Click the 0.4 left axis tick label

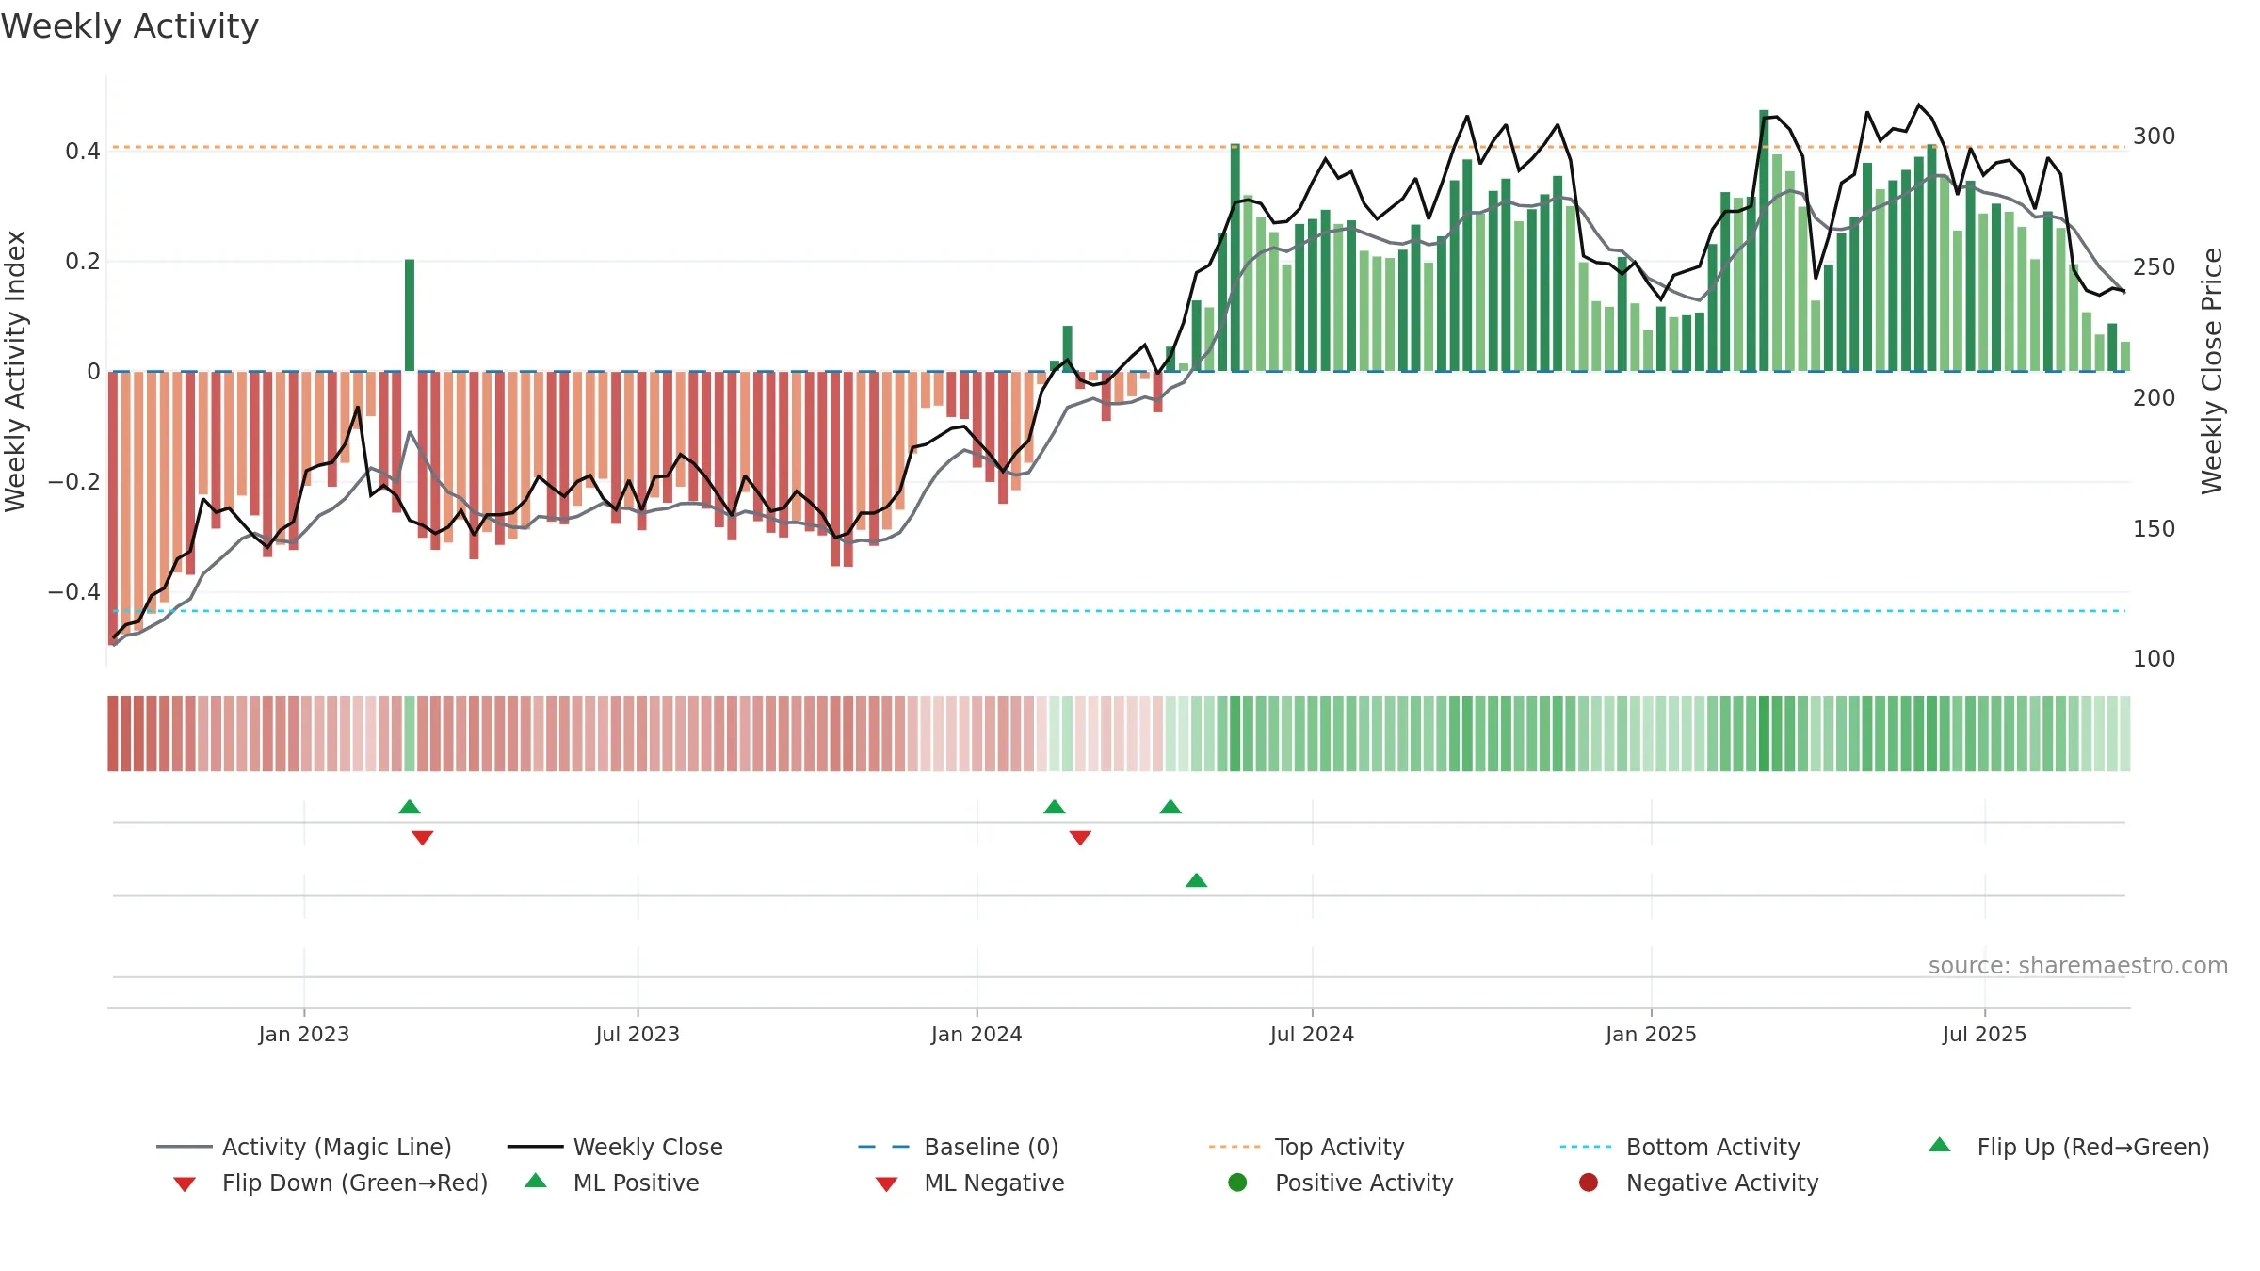pyautogui.click(x=83, y=152)
